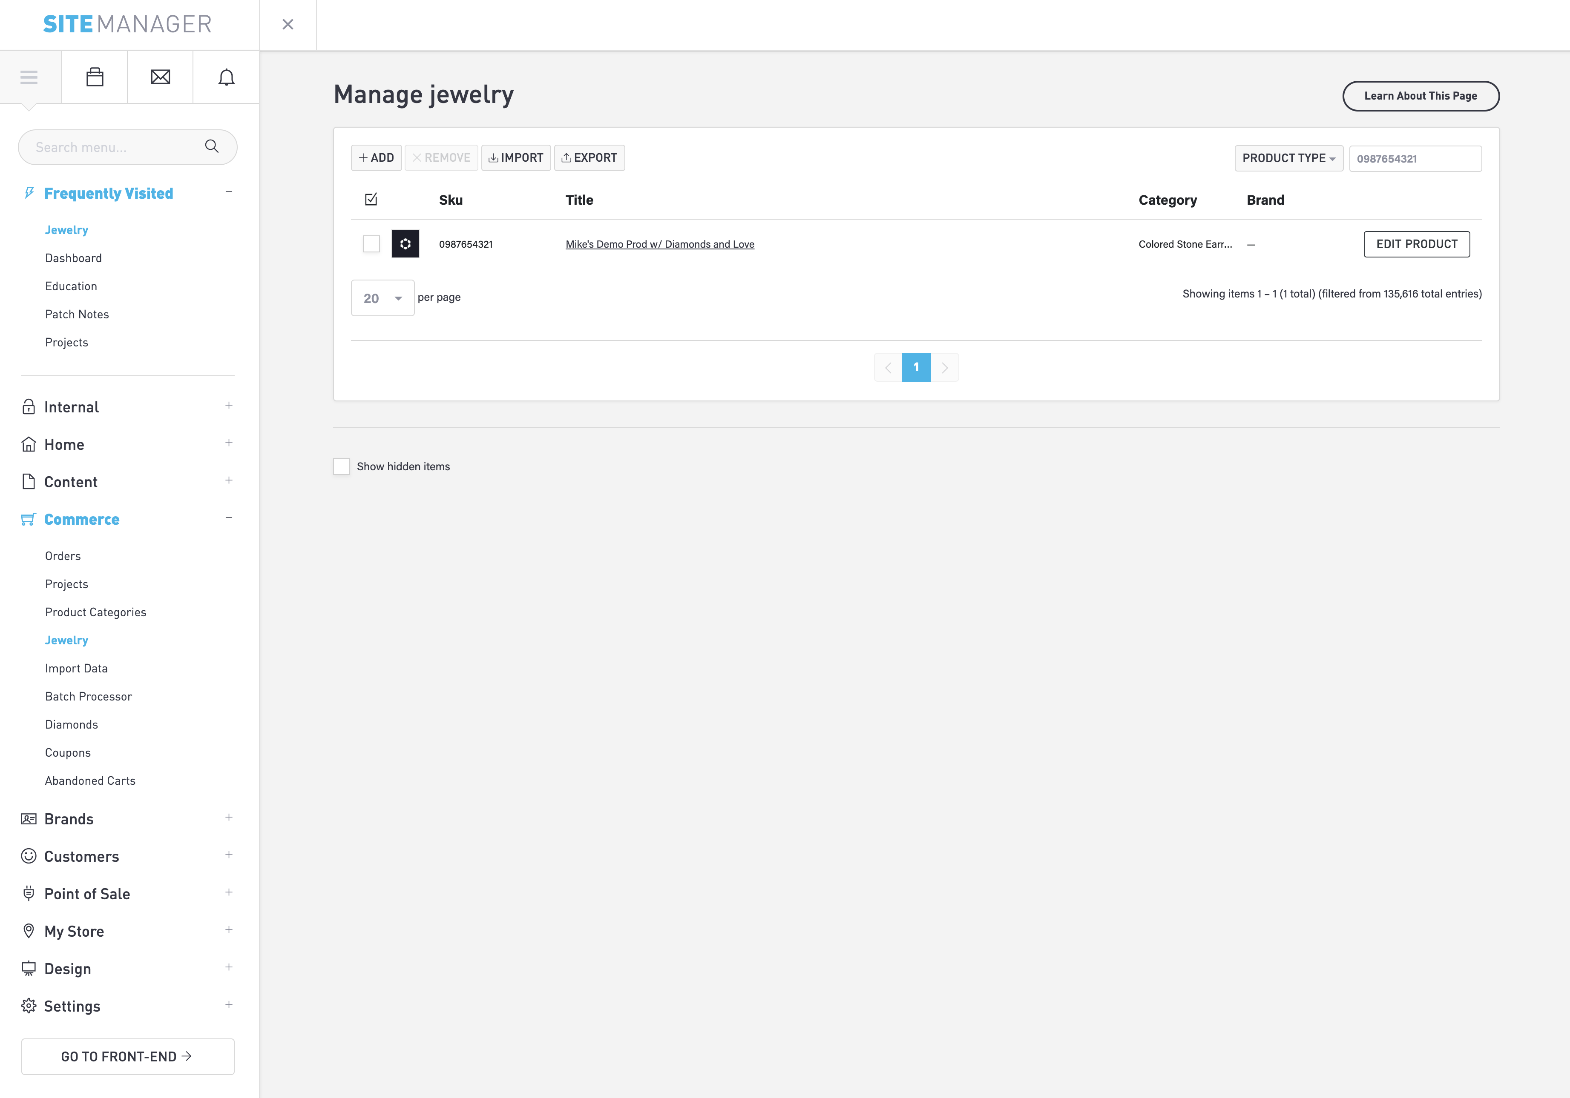Click the store bag icon
This screenshot has height=1098, width=1570.
[x=95, y=77]
